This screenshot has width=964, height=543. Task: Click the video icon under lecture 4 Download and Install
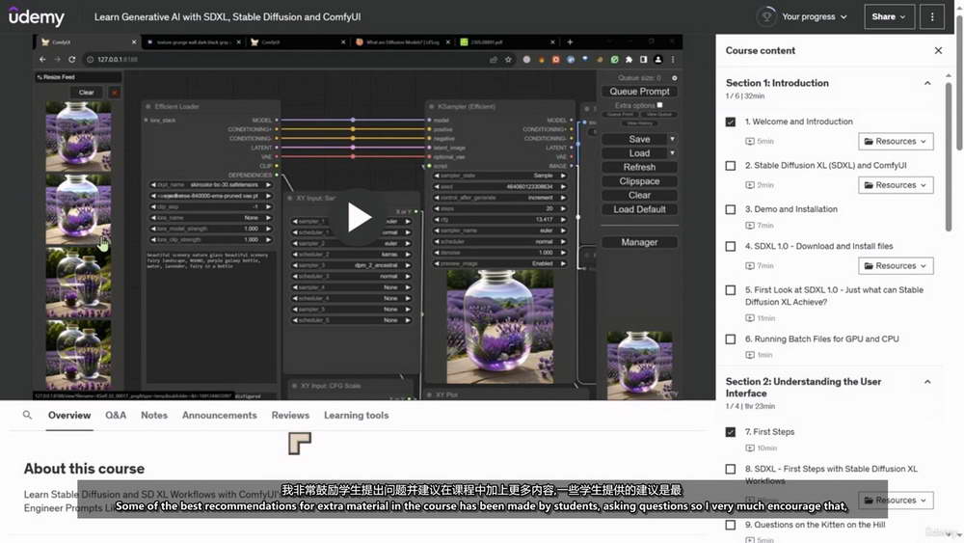[749, 265]
